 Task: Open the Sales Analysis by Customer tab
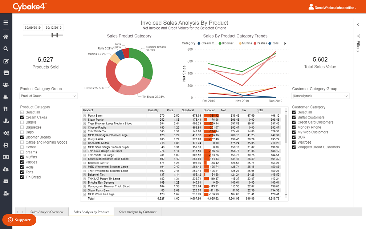coord(137,212)
